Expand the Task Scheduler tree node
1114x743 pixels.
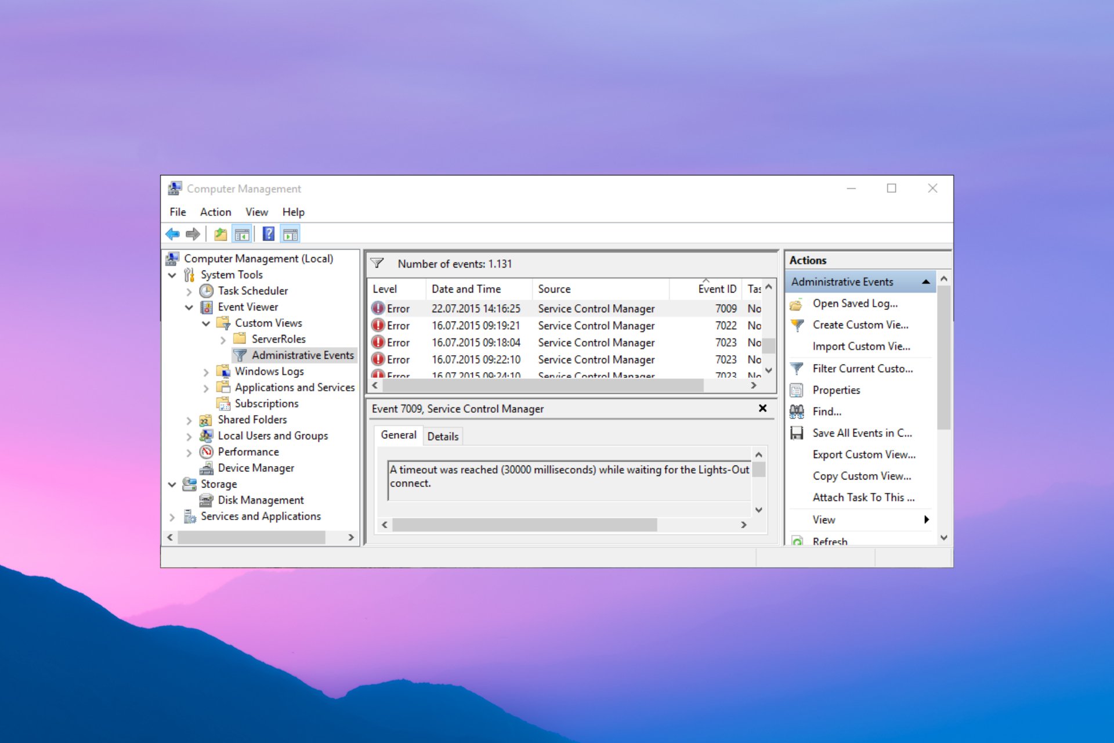pyautogui.click(x=189, y=291)
